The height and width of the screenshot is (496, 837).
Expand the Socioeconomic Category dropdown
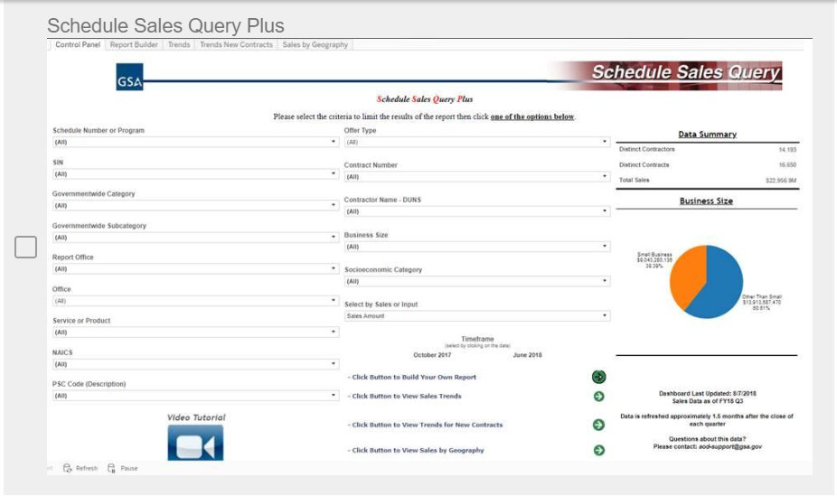click(477, 281)
